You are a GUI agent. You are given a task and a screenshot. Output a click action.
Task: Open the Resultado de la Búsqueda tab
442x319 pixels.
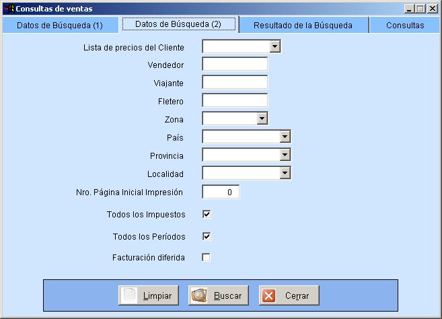pyautogui.click(x=303, y=26)
